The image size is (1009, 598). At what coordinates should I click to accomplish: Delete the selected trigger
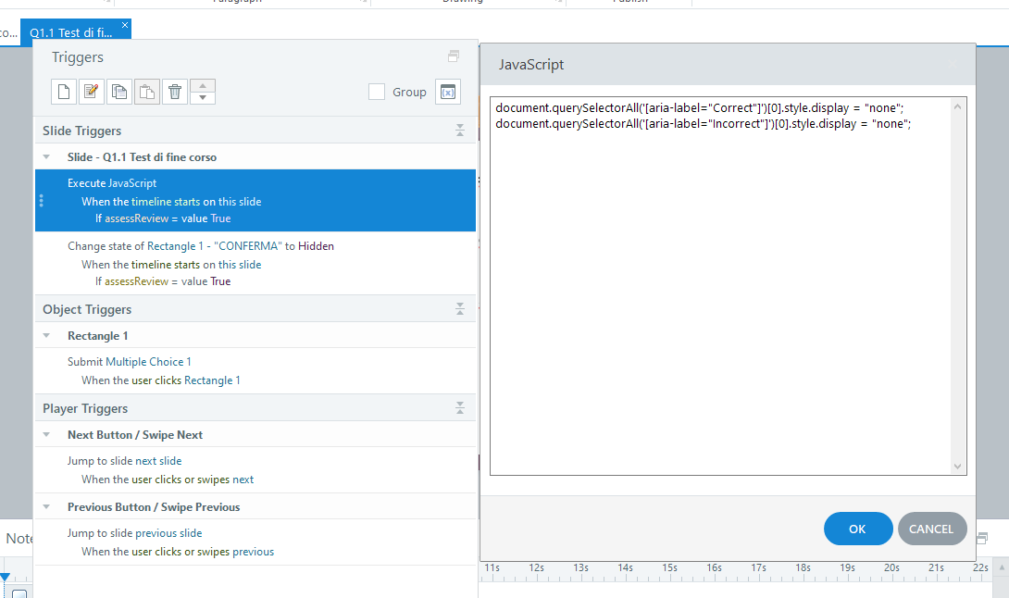[175, 92]
